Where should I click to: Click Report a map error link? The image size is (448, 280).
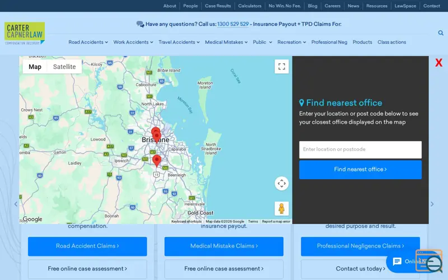point(276,221)
